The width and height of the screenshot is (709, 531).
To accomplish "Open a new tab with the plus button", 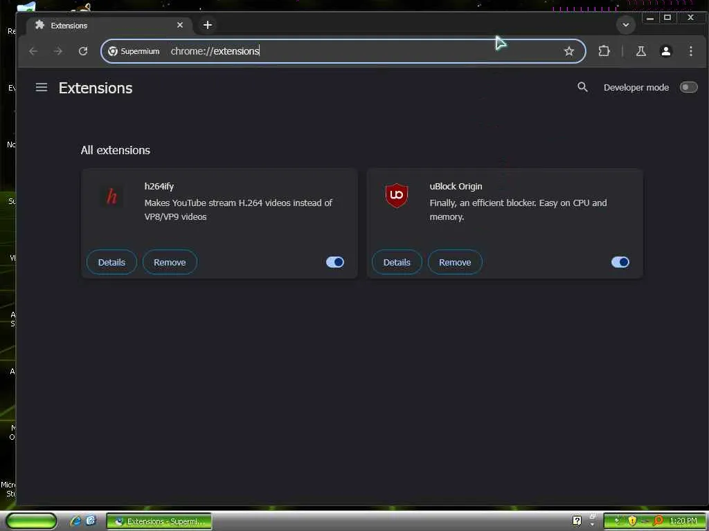I will coord(208,25).
